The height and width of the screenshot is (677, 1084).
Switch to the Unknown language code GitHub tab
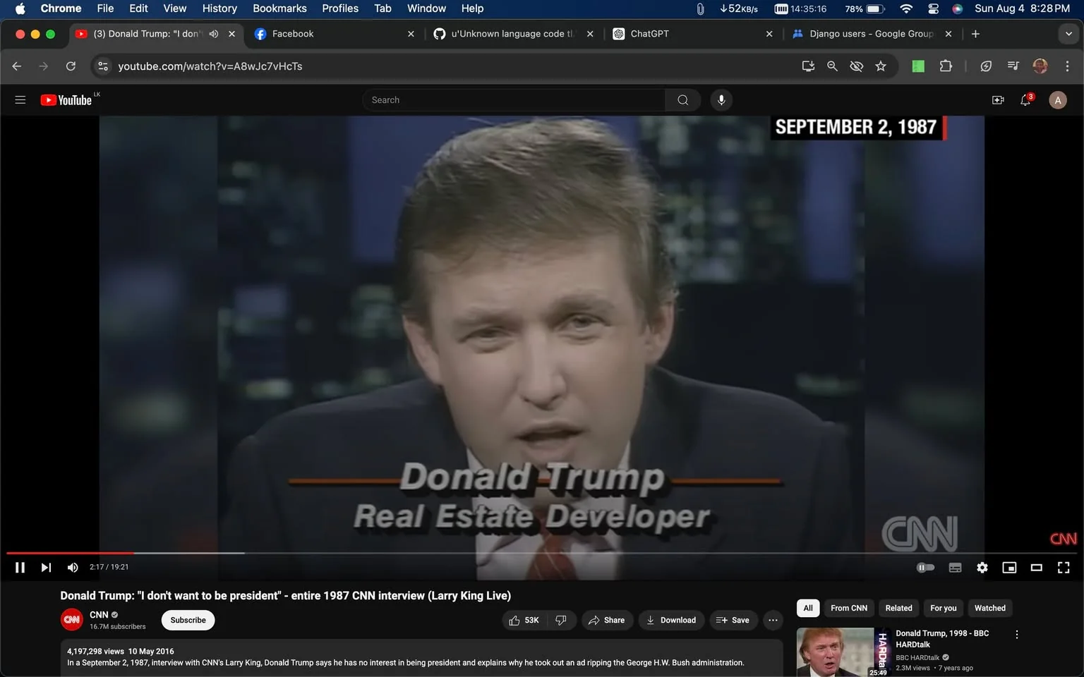[514, 34]
